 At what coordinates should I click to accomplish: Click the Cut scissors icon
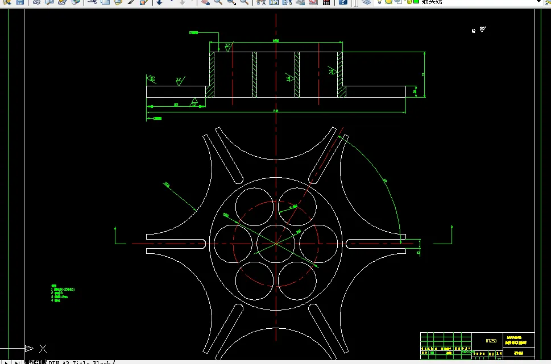pyautogui.click(x=92, y=2)
